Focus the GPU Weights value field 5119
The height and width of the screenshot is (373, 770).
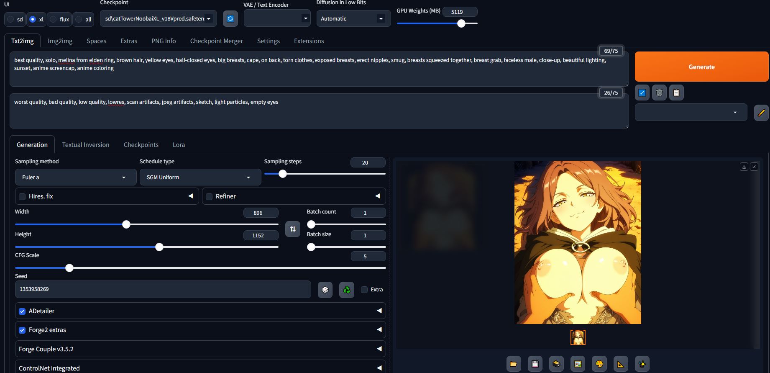[460, 12]
